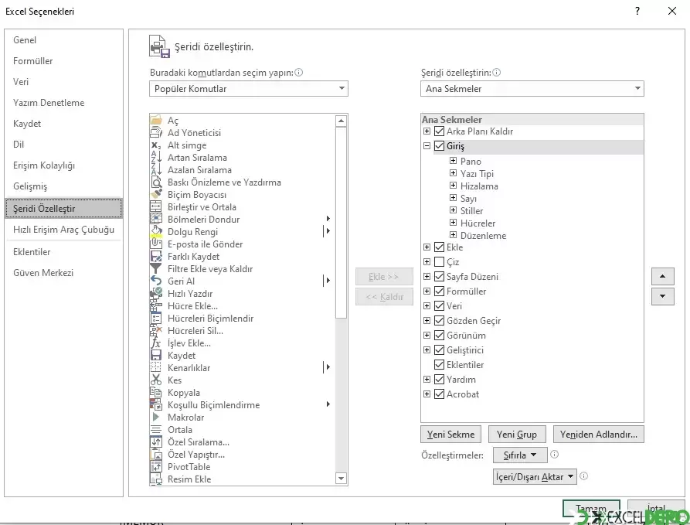Click the Yeniden Adlandır button
690x525 pixels.
click(x=599, y=435)
